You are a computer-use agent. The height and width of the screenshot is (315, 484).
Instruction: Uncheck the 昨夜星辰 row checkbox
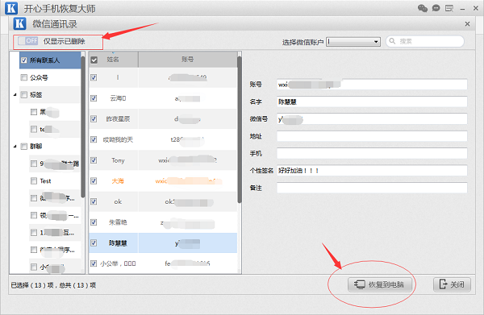coord(94,119)
